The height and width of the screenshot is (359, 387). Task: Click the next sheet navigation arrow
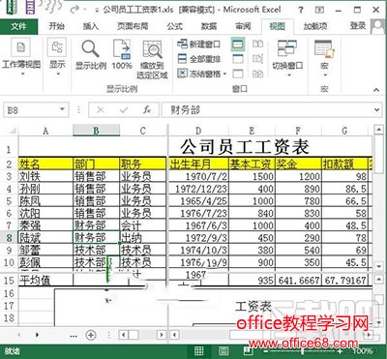(37, 335)
